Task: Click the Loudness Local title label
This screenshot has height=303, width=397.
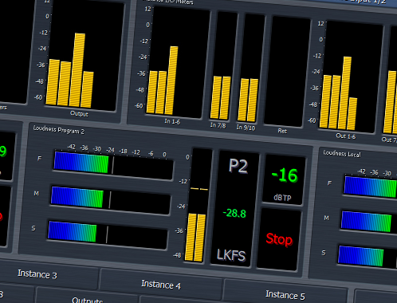Action: [342, 154]
